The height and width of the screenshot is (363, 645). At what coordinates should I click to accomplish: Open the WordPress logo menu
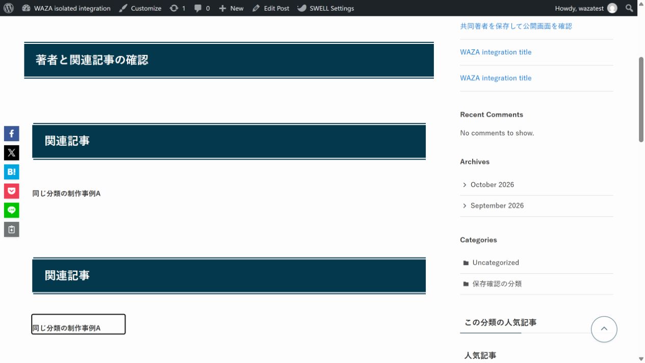pos(9,8)
